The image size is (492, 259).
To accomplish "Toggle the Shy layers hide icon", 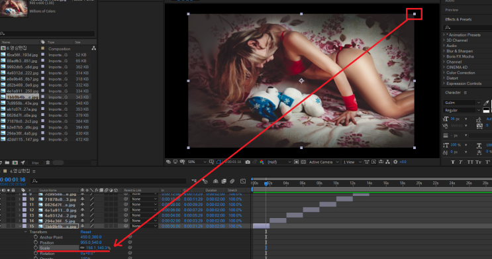I will [216, 181].
